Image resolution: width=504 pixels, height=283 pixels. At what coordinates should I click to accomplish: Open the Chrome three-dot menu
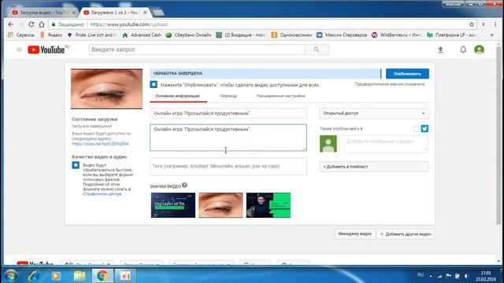495,24
